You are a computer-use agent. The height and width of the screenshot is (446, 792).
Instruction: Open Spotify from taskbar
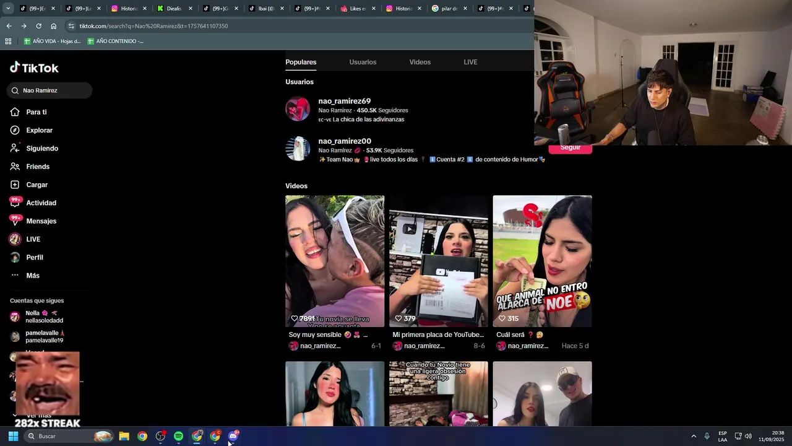pos(178,436)
